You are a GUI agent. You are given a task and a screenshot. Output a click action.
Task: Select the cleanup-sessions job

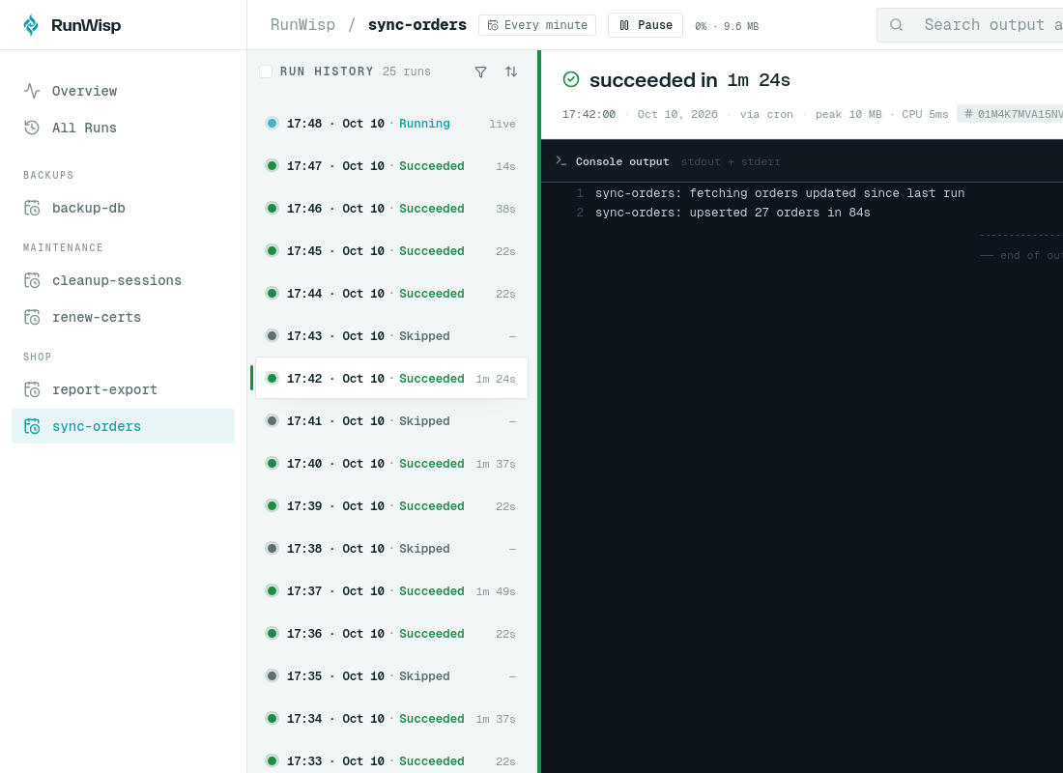point(124,281)
